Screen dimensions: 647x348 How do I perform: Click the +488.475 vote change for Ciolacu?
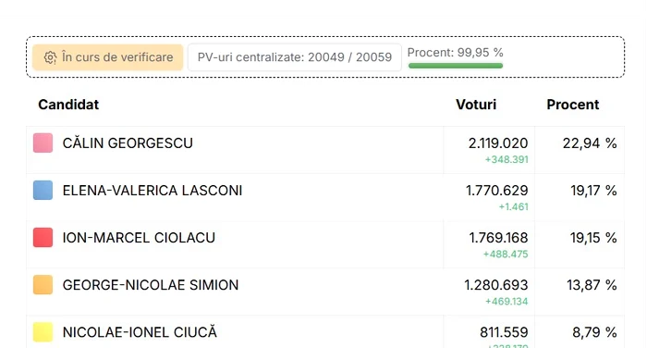pyautogui.click(x=506, y=254)
